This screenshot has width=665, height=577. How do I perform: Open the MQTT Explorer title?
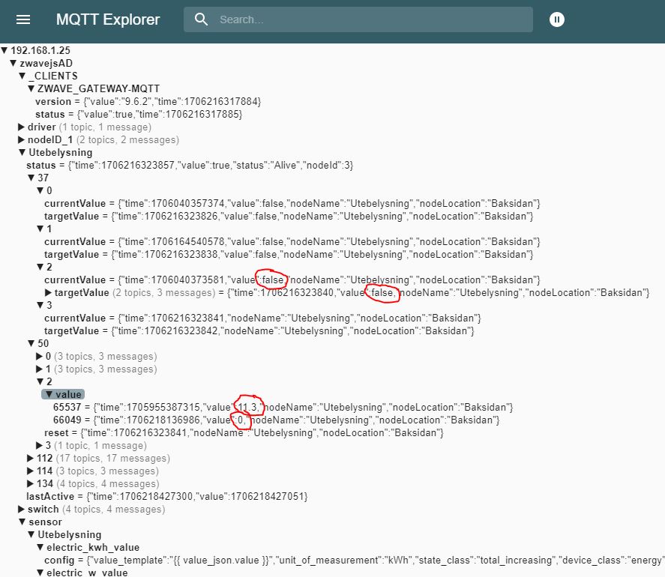tap(108, 19)
